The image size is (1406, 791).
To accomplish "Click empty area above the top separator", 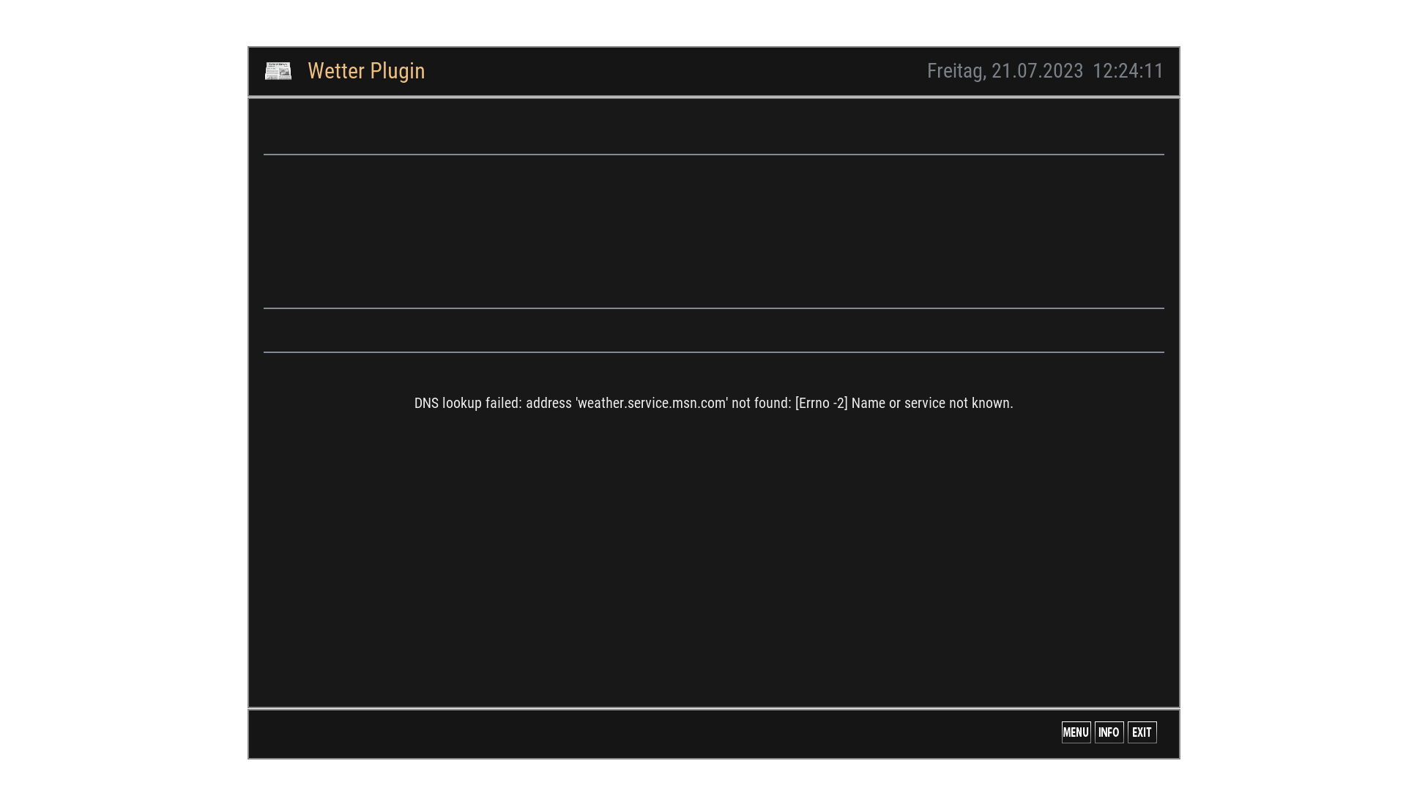I will pos(713,126).
